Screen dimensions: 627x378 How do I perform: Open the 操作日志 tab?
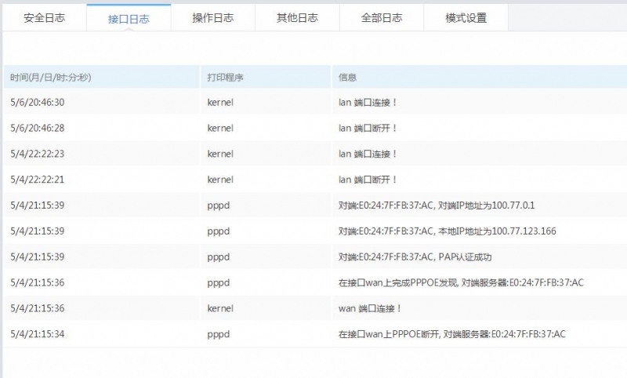212,18
